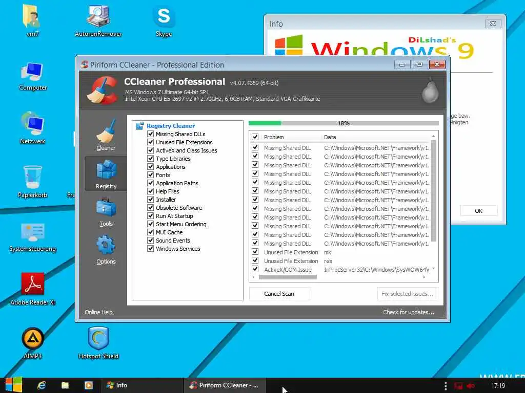Toggle the Help Files checkbox

(151, 191)
